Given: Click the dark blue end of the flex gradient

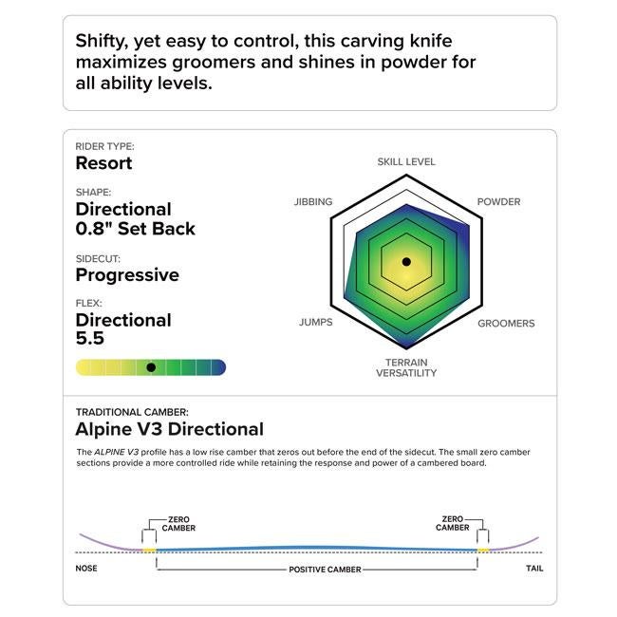Looking at the screenshot, I should 217,366.
